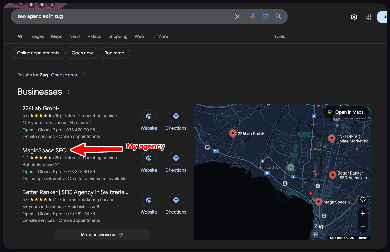Click the Website icon for 226Lab GmbH
Viewport: 390px width, 252px height.
click(149, 116)
